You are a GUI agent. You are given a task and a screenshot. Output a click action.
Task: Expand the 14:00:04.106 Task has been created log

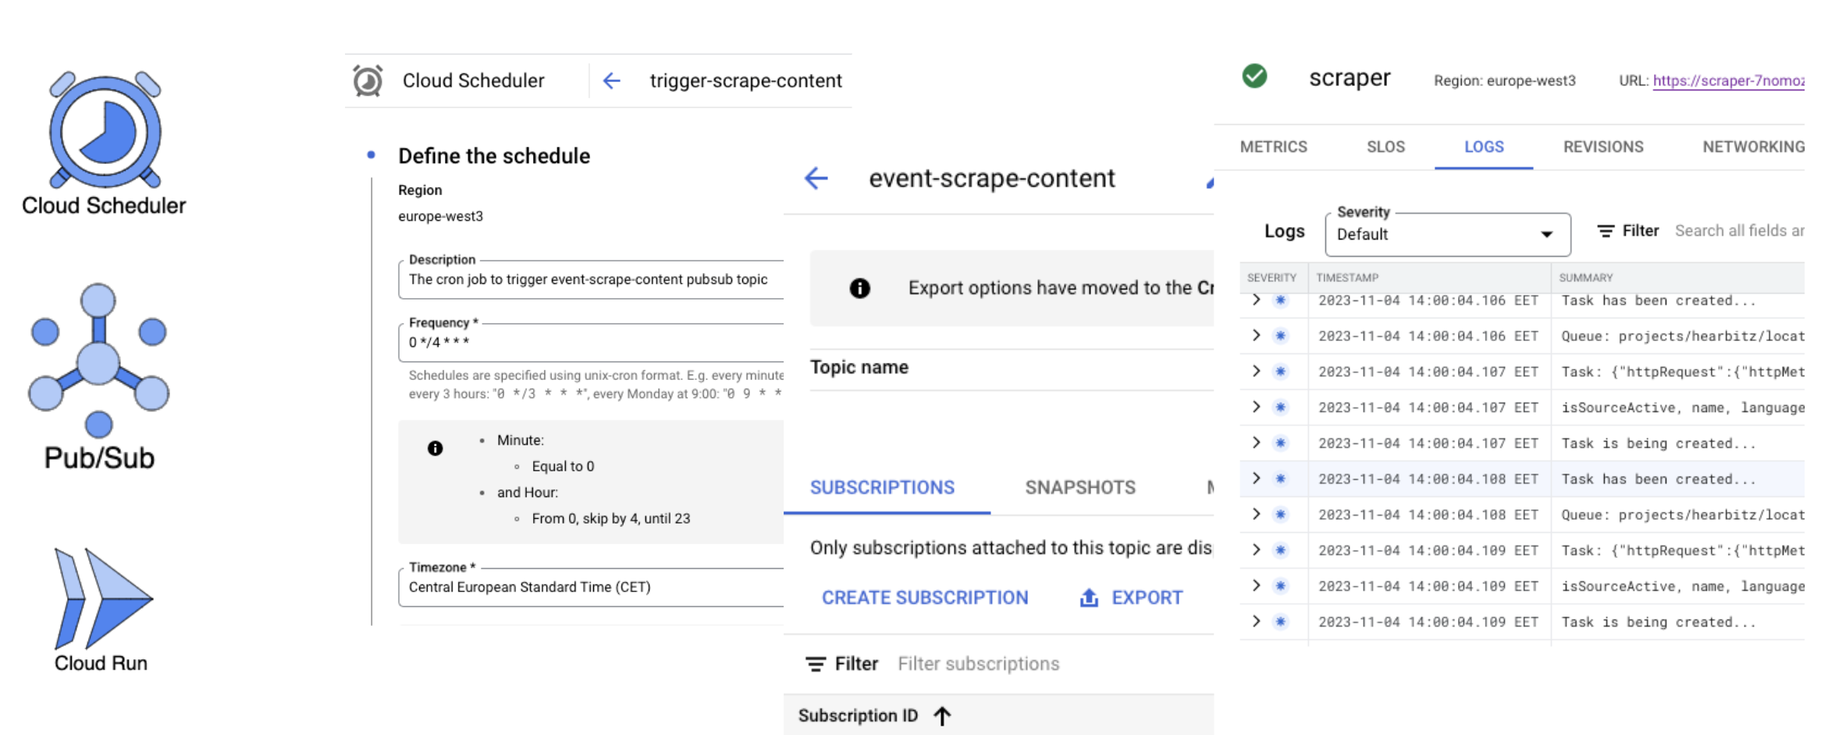pos(1256,300)
